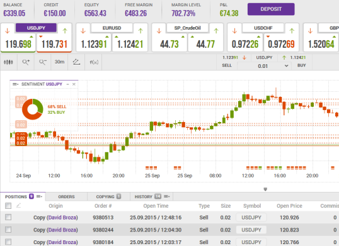Click the SP_CrudeOil tile buy up arrow
This screenshot has height=246, width=339.
216,31
